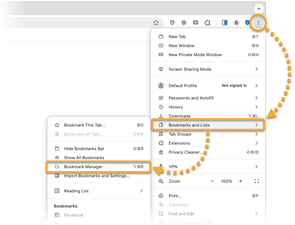Click Import Bookmarks and Settings

coord(97,176)
